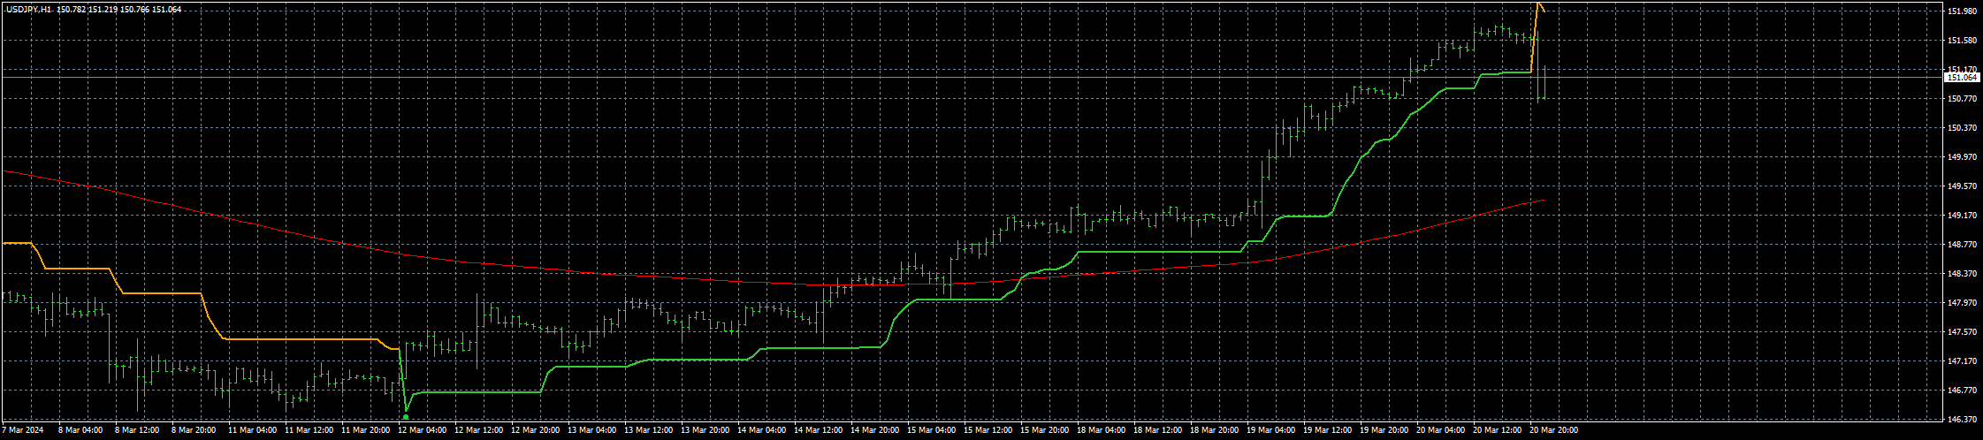Click the 15 Mar 12:00 time label
Viewport: 1983px width, 440px height.
pos(988,431)
